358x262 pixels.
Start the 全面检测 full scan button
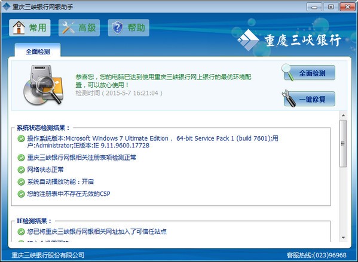(x=309, y=73)
